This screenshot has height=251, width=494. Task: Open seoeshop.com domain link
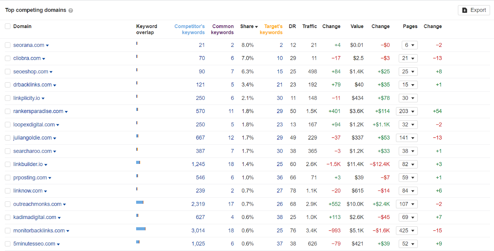pyautogui.click(x=31, y=72)
